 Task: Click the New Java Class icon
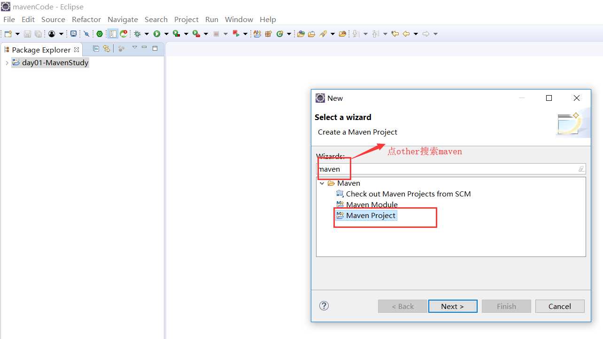[x=280, y=34]
